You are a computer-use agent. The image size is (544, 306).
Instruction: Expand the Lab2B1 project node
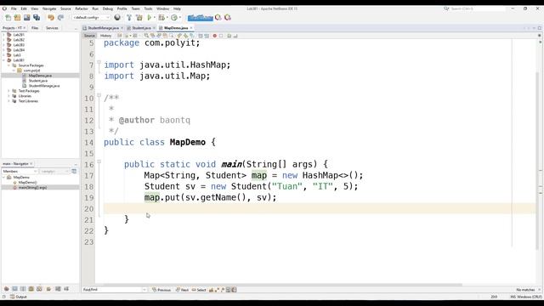(3, 35)
